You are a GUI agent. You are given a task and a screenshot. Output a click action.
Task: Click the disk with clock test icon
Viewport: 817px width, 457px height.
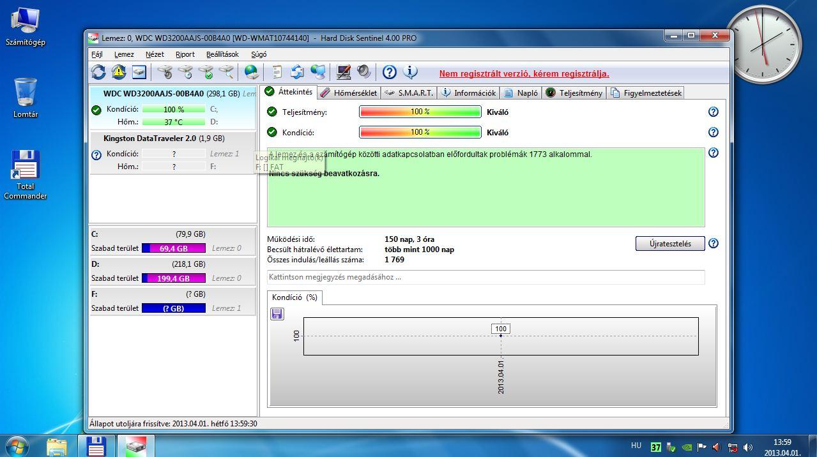coord(185,72)
